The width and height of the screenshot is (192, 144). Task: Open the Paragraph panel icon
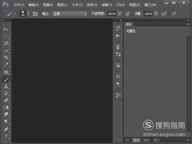pos(118,84)
